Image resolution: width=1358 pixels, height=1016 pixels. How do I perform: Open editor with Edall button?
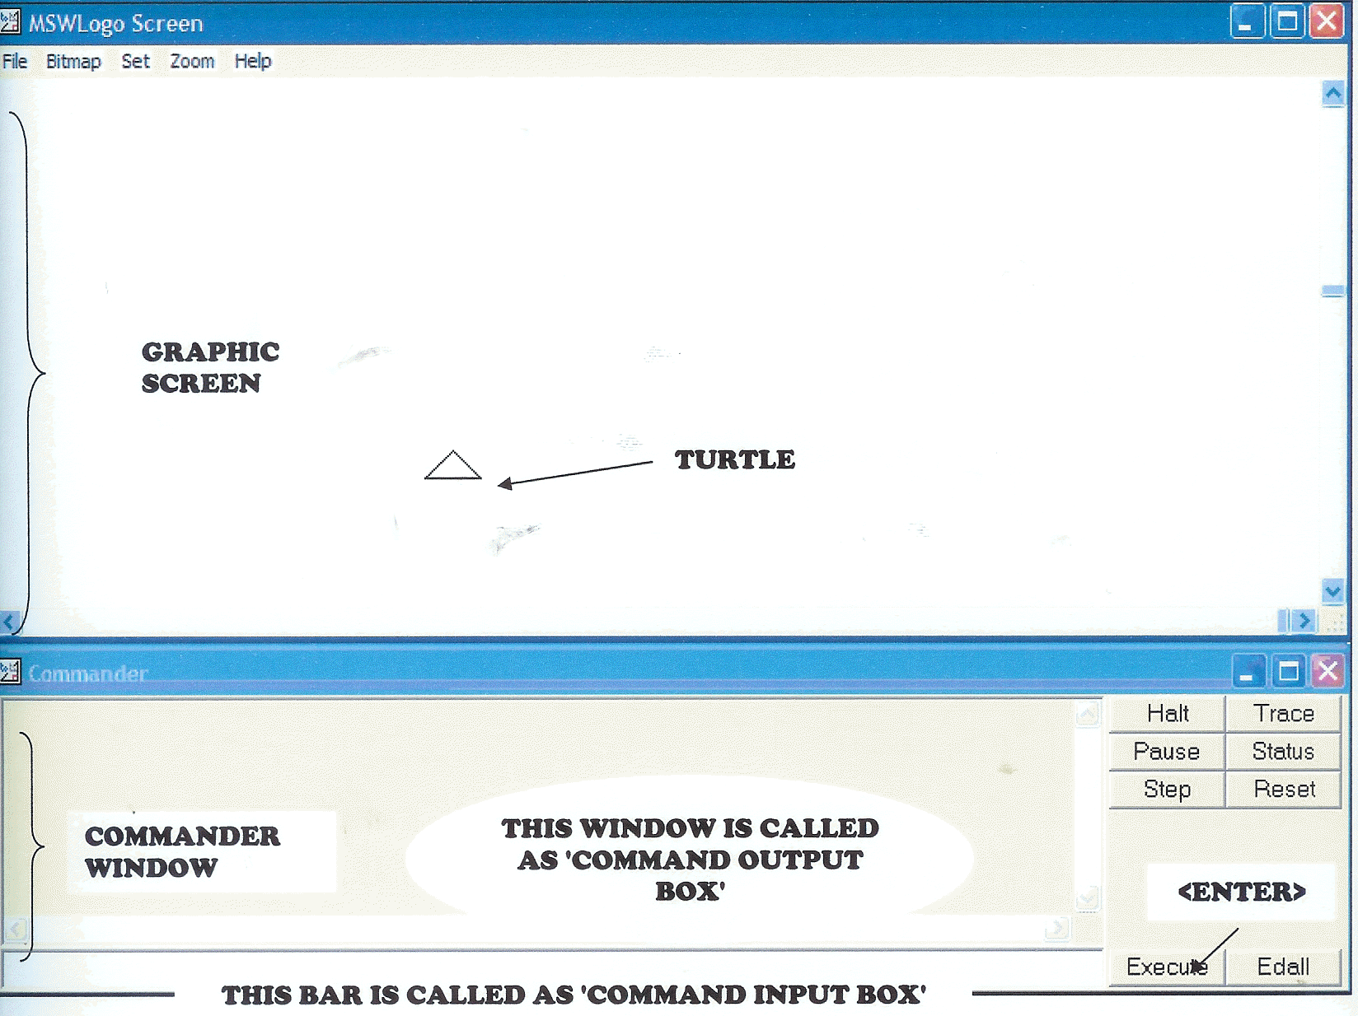point(1283,967)
